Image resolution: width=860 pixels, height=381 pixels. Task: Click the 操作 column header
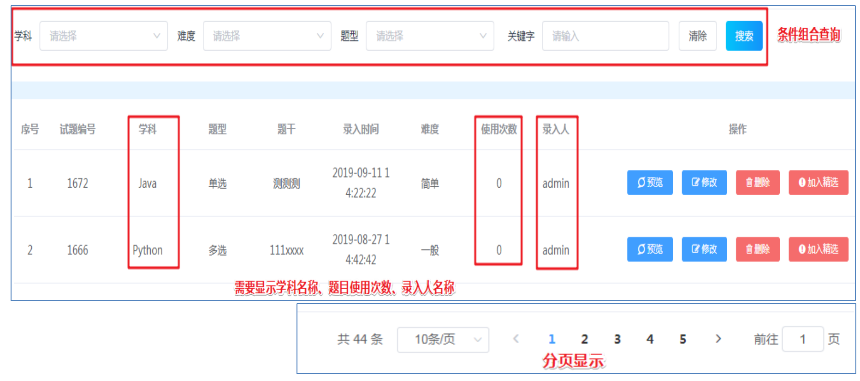(737, 129)
